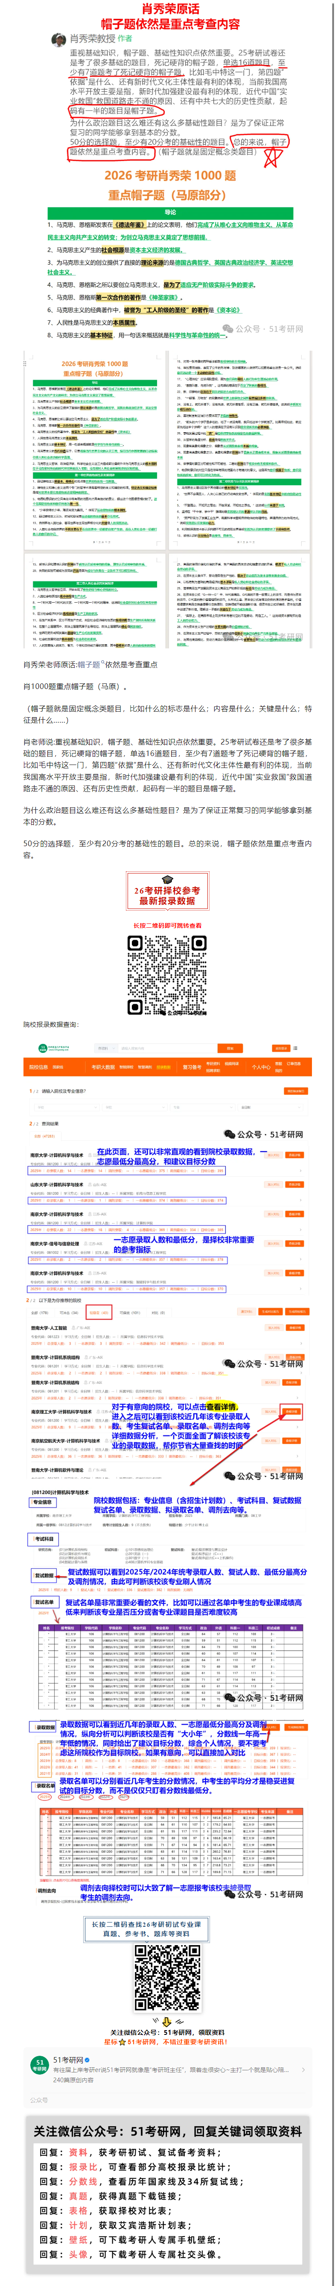Click the 为什么政治题目这么难 paragraph
The width and height of the screenshot is (335, 2286).
pyautogui.click(x=167, y=815)
